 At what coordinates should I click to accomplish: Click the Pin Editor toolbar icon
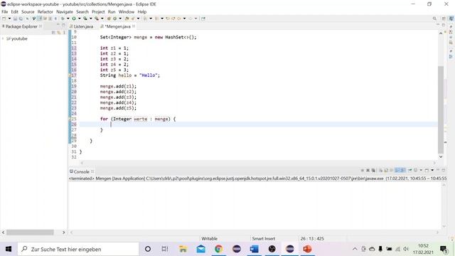pyautogui.click(x=203, y=18)
